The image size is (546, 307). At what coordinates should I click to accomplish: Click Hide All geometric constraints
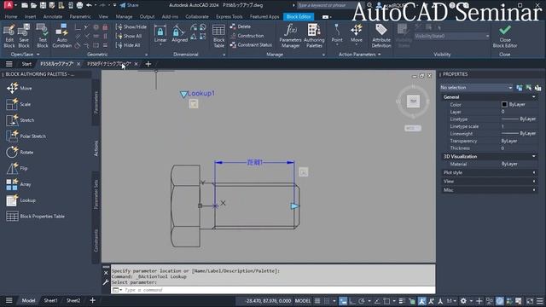[x=128, y=45]
